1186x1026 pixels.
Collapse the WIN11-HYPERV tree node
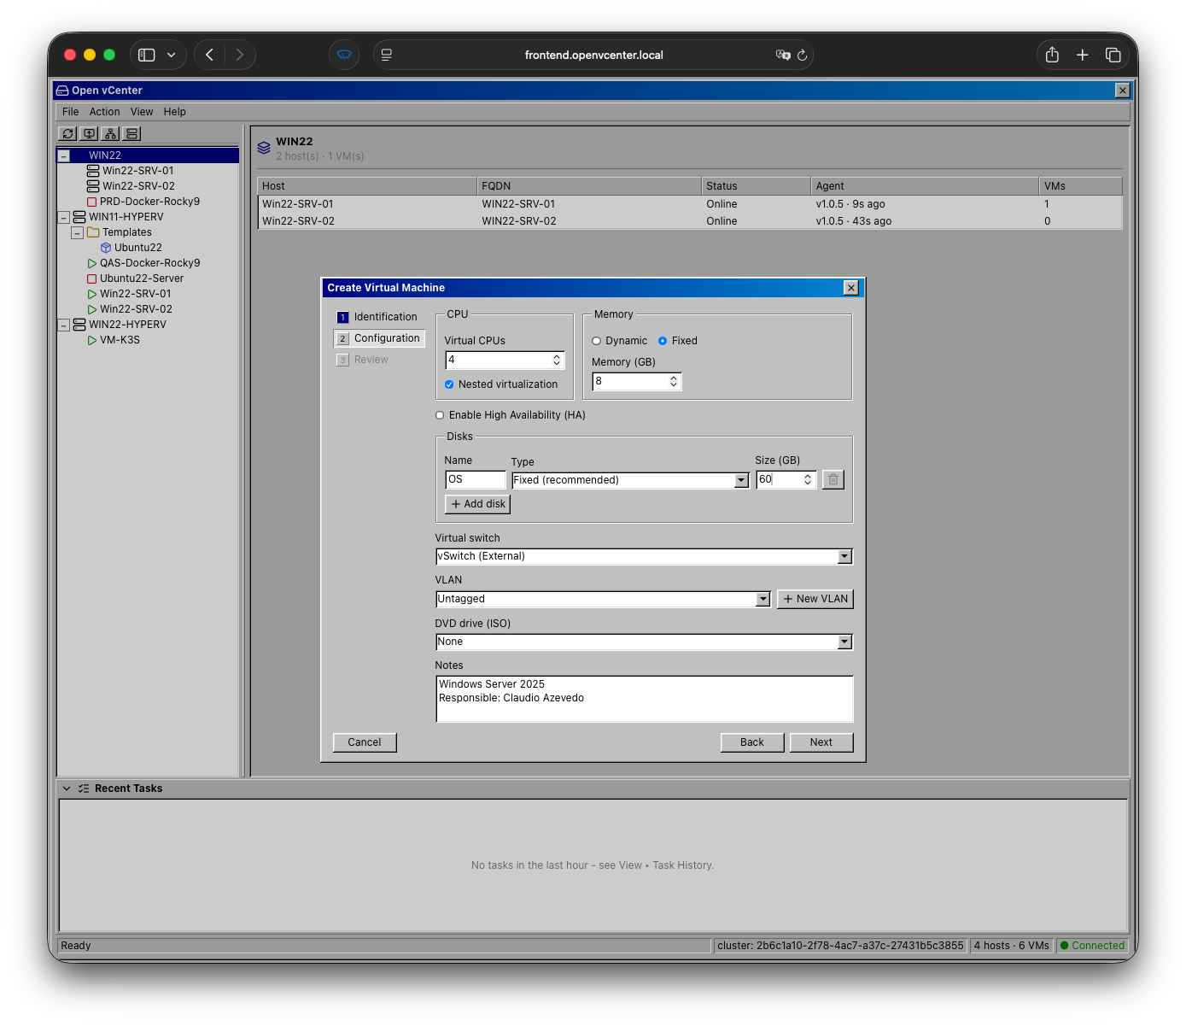coord(63,217)
